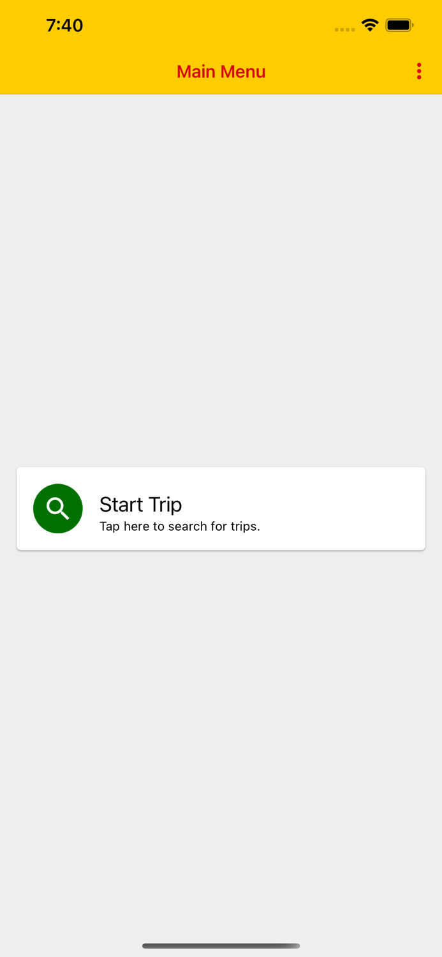This screenshot has width=442, height=957.
Task: Click the word "Menu" in the header
Action: point(243,71)
